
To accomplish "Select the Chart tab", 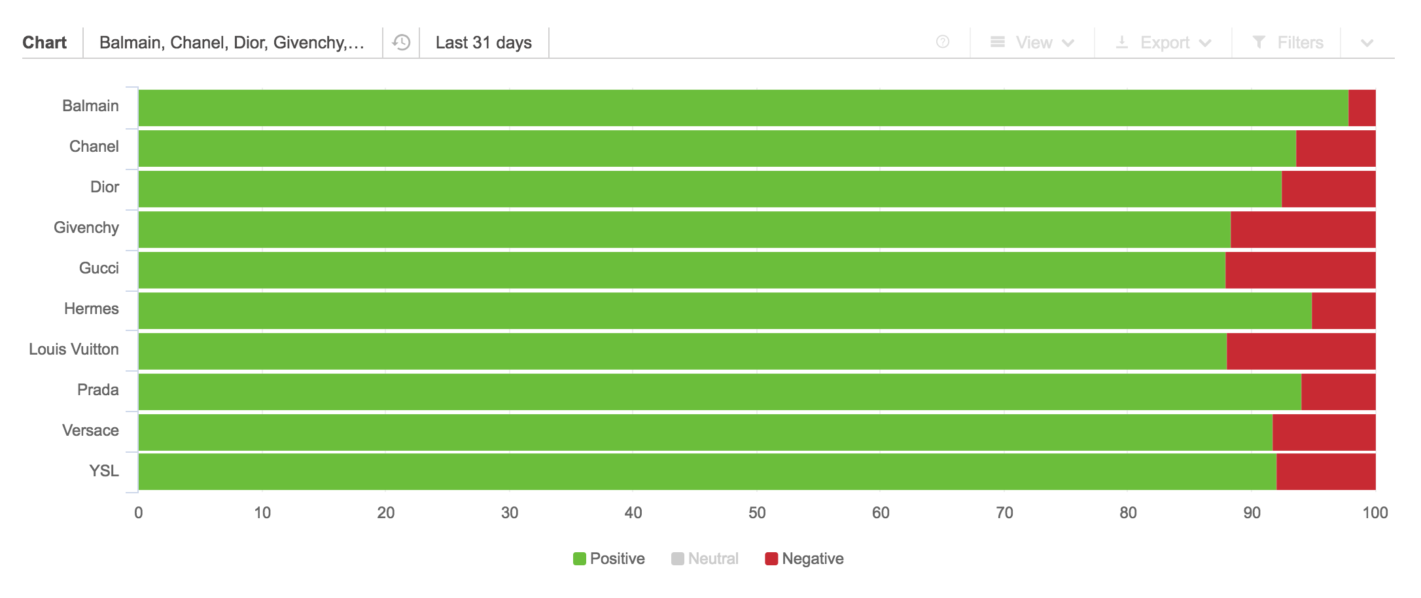I will tap(44, 43).
